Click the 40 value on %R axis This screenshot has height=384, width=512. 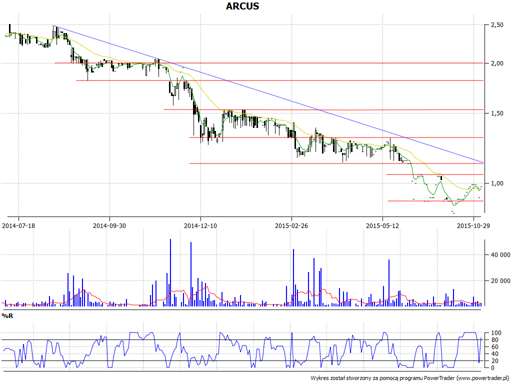[494, 354]
